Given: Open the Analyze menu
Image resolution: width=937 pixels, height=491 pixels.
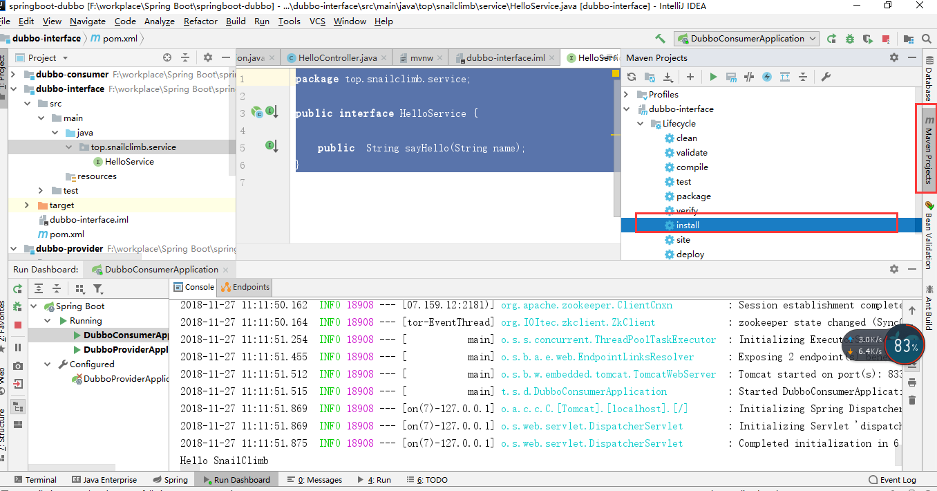Looking at the screenshot, I should click(x=160, y=21).
